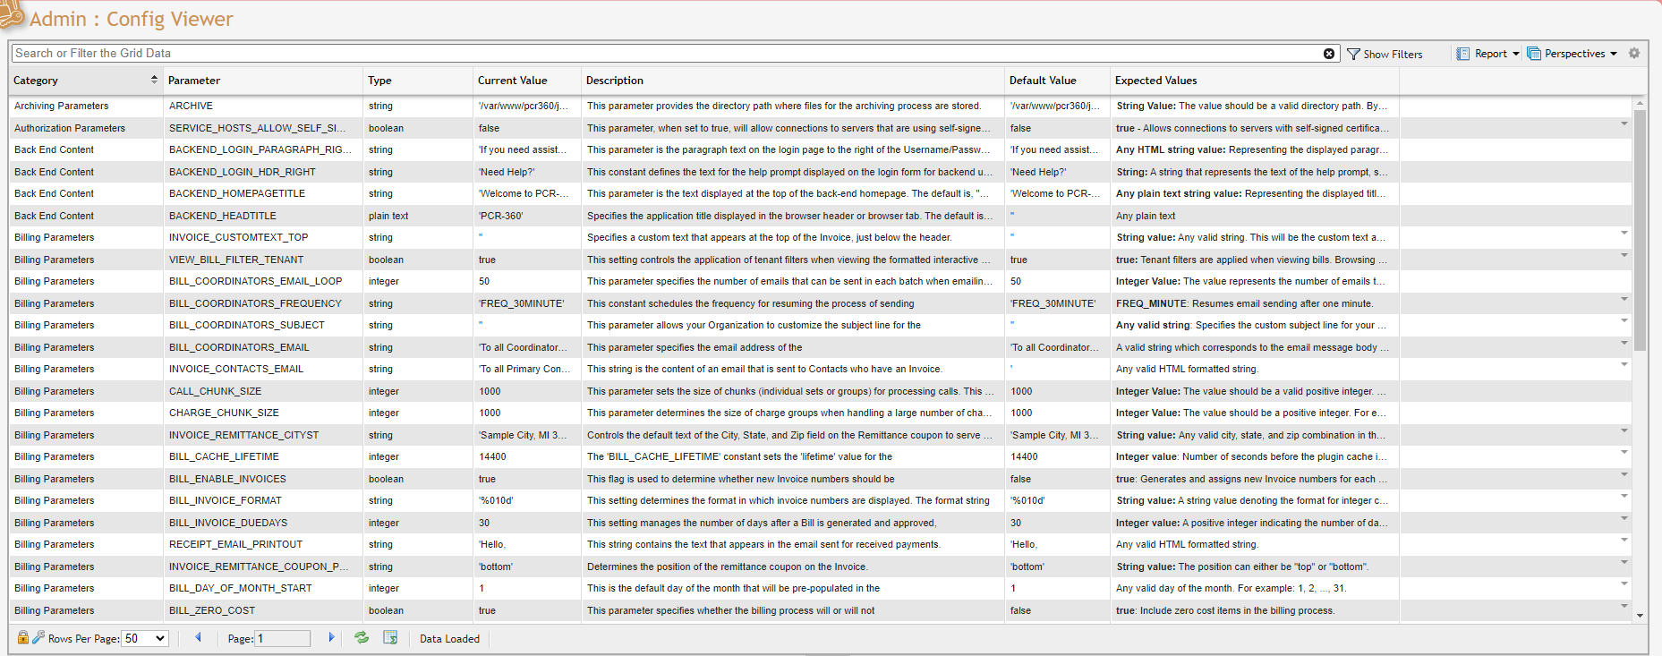Show the grid filters
Viewport: 1662px width, 656px height.
click(x=1385, y=54)
